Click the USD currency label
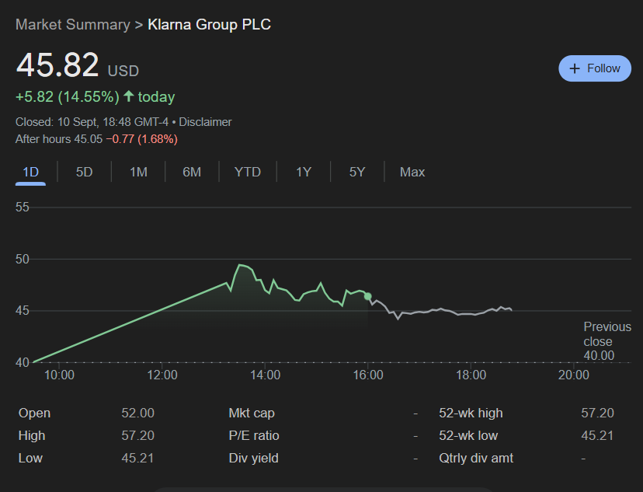 click(x=123, y=71)
